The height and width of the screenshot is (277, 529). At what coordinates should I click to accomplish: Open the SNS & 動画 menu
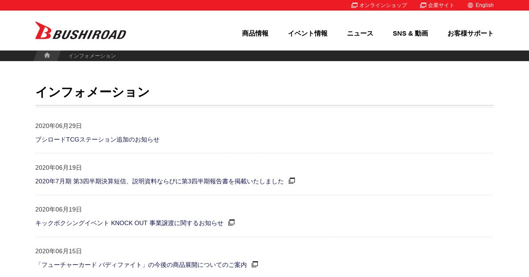coord(410,33)
